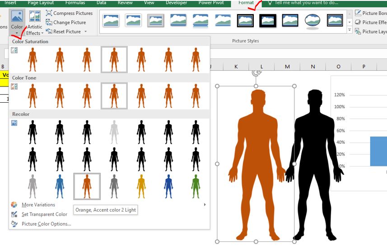
Task: Click Change Picture
Action: pyautogui.click(x=66, y=23)
